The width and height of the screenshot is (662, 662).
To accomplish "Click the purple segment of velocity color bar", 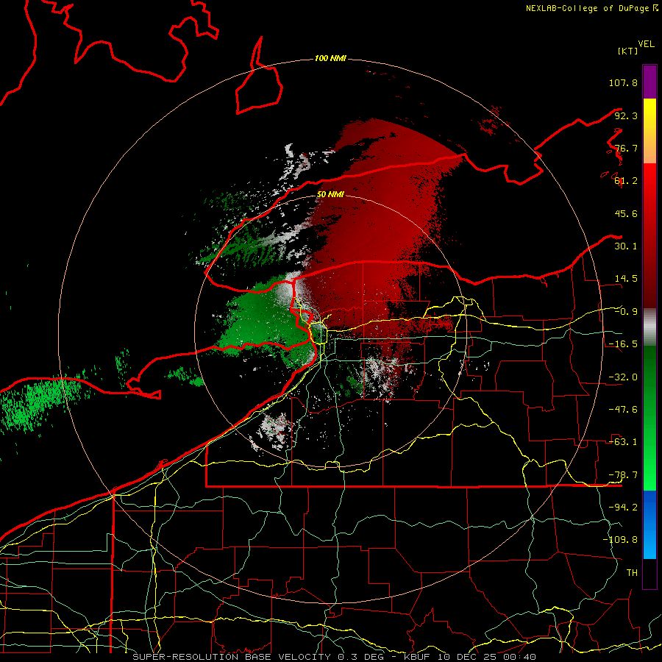I will pyautogui.click(x=649, y=82).
